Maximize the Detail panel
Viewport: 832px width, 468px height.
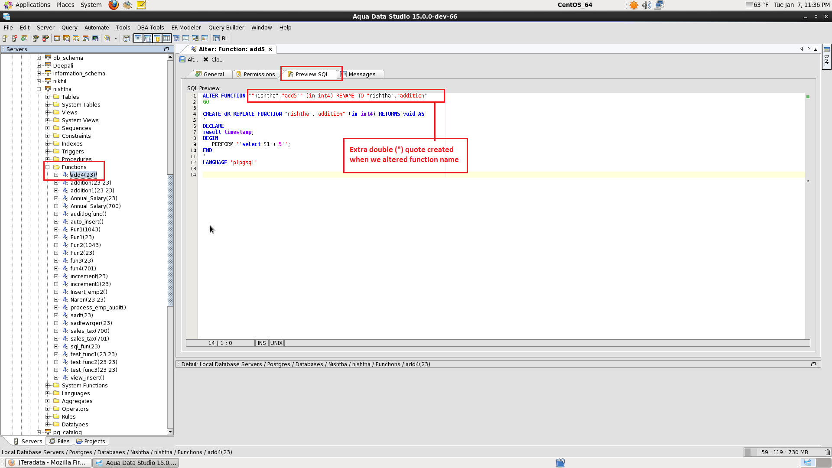pos(813,364)
